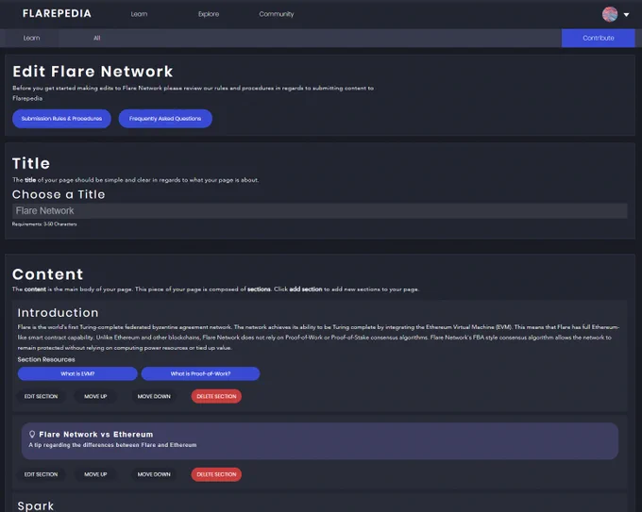Delete the Flare Network vs Ethereum section

[216, 474]
